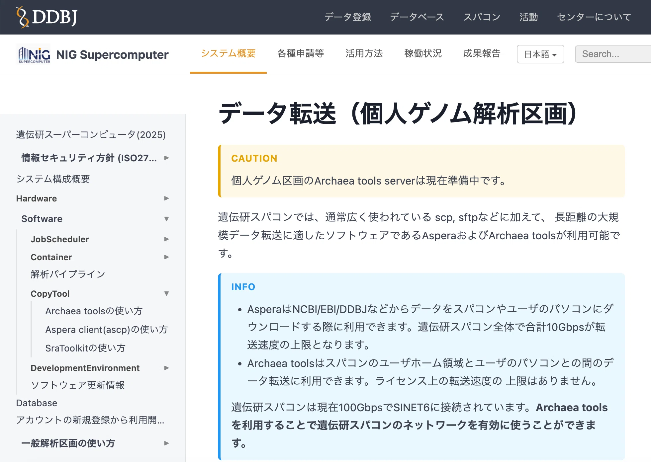The width and height of the screenshot is (651, 462).
Task: Expand the JobScheduler section arrow
Action: click(166, 239)
